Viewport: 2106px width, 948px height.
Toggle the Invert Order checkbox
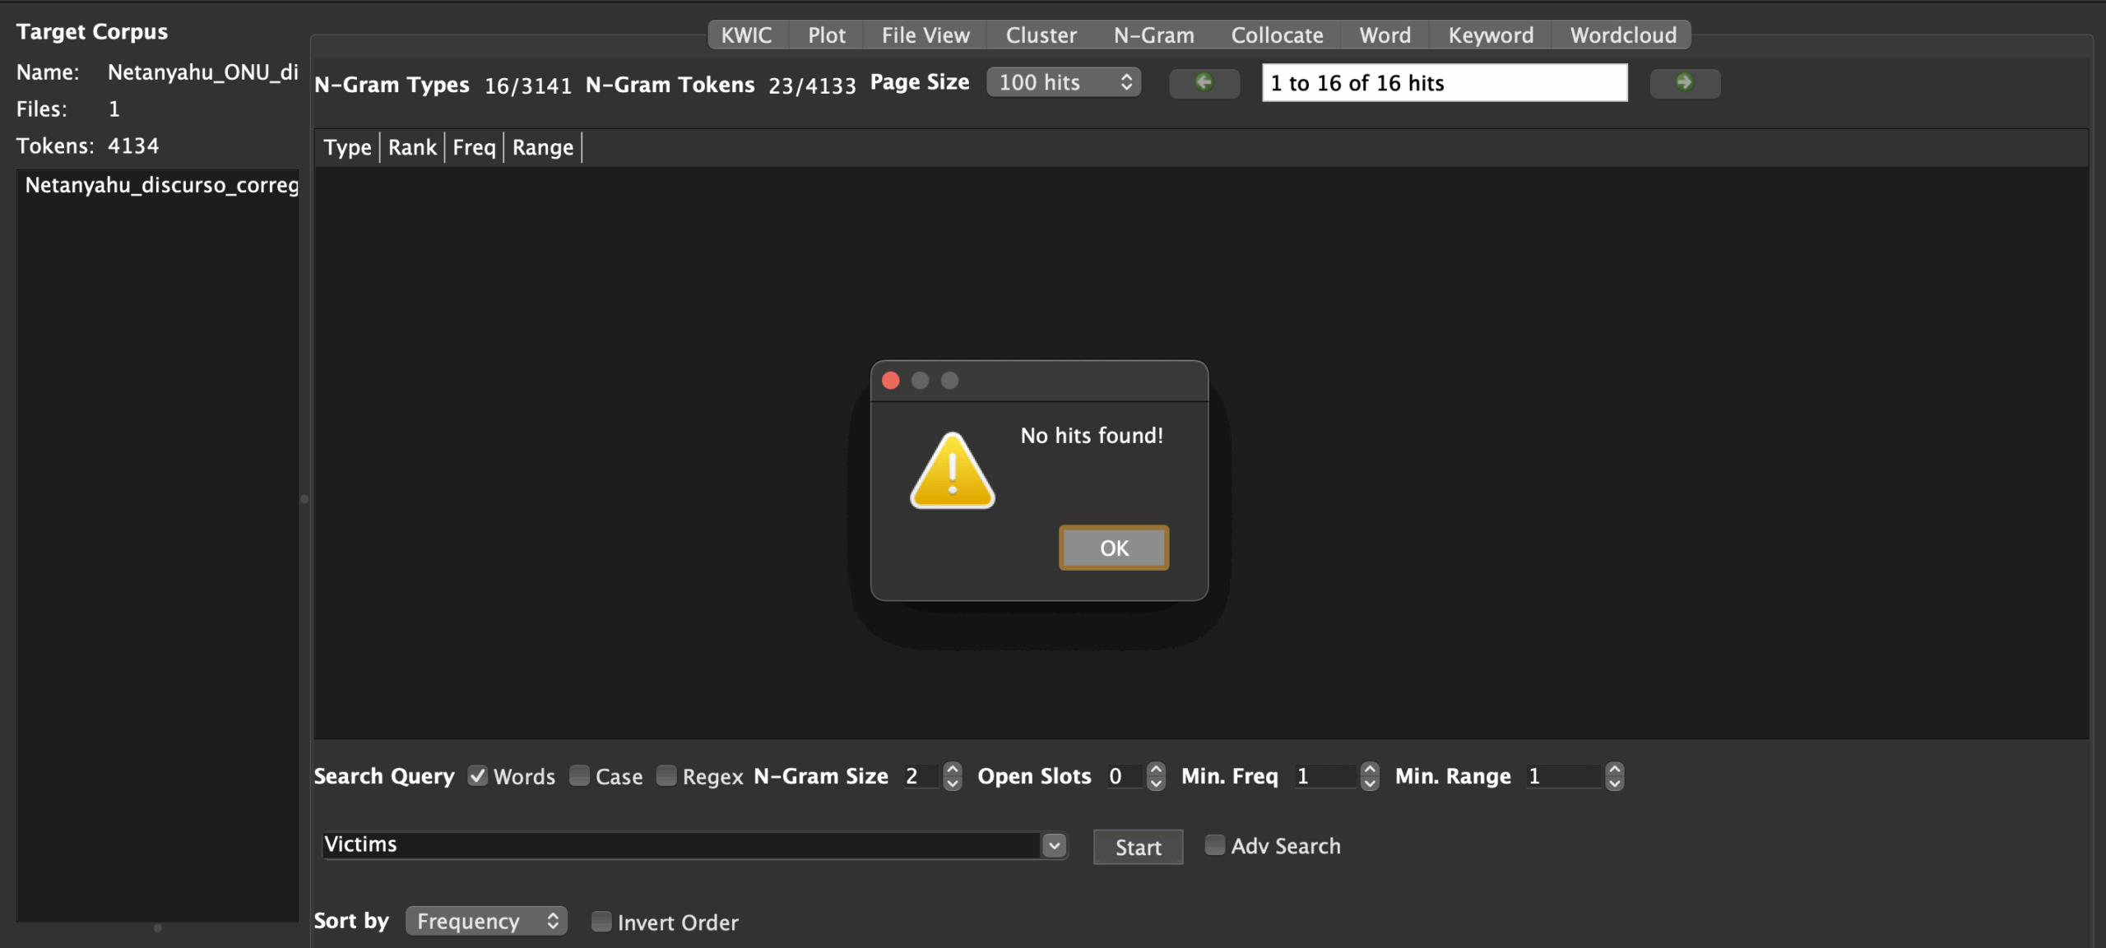click(x=601, y=922)
